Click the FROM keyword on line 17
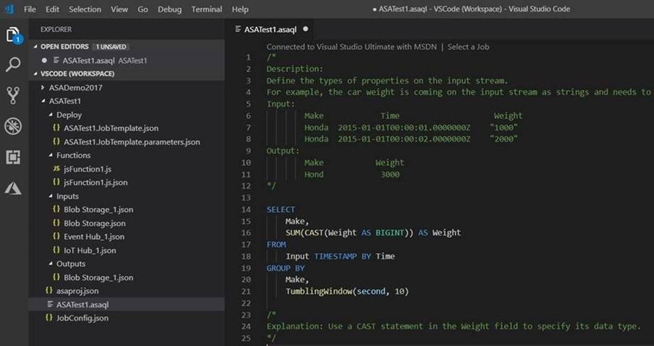Screen dimensions: 654x346 click(x=276, y=244)
